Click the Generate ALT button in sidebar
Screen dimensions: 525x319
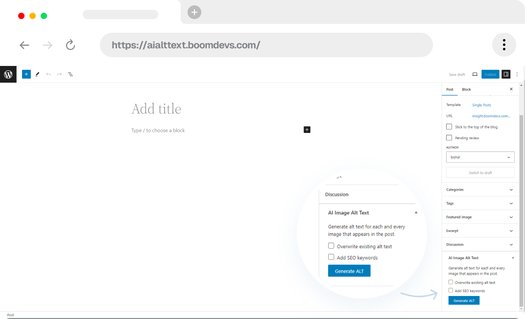click(x=464, y=301)
